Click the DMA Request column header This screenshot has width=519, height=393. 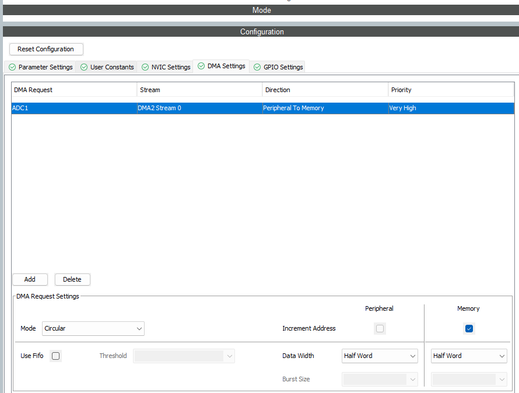point(74,90)
